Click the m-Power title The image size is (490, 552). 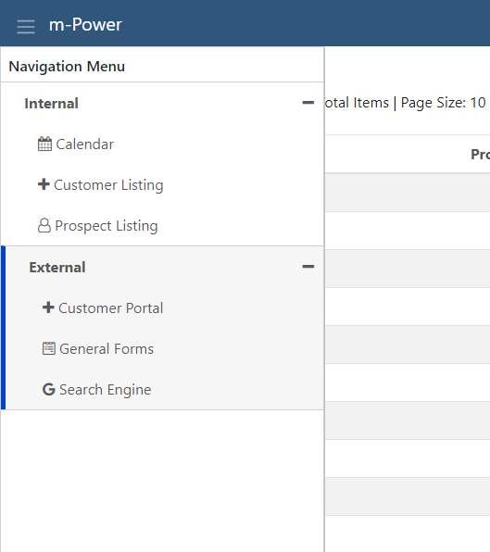tap(85, 25)
